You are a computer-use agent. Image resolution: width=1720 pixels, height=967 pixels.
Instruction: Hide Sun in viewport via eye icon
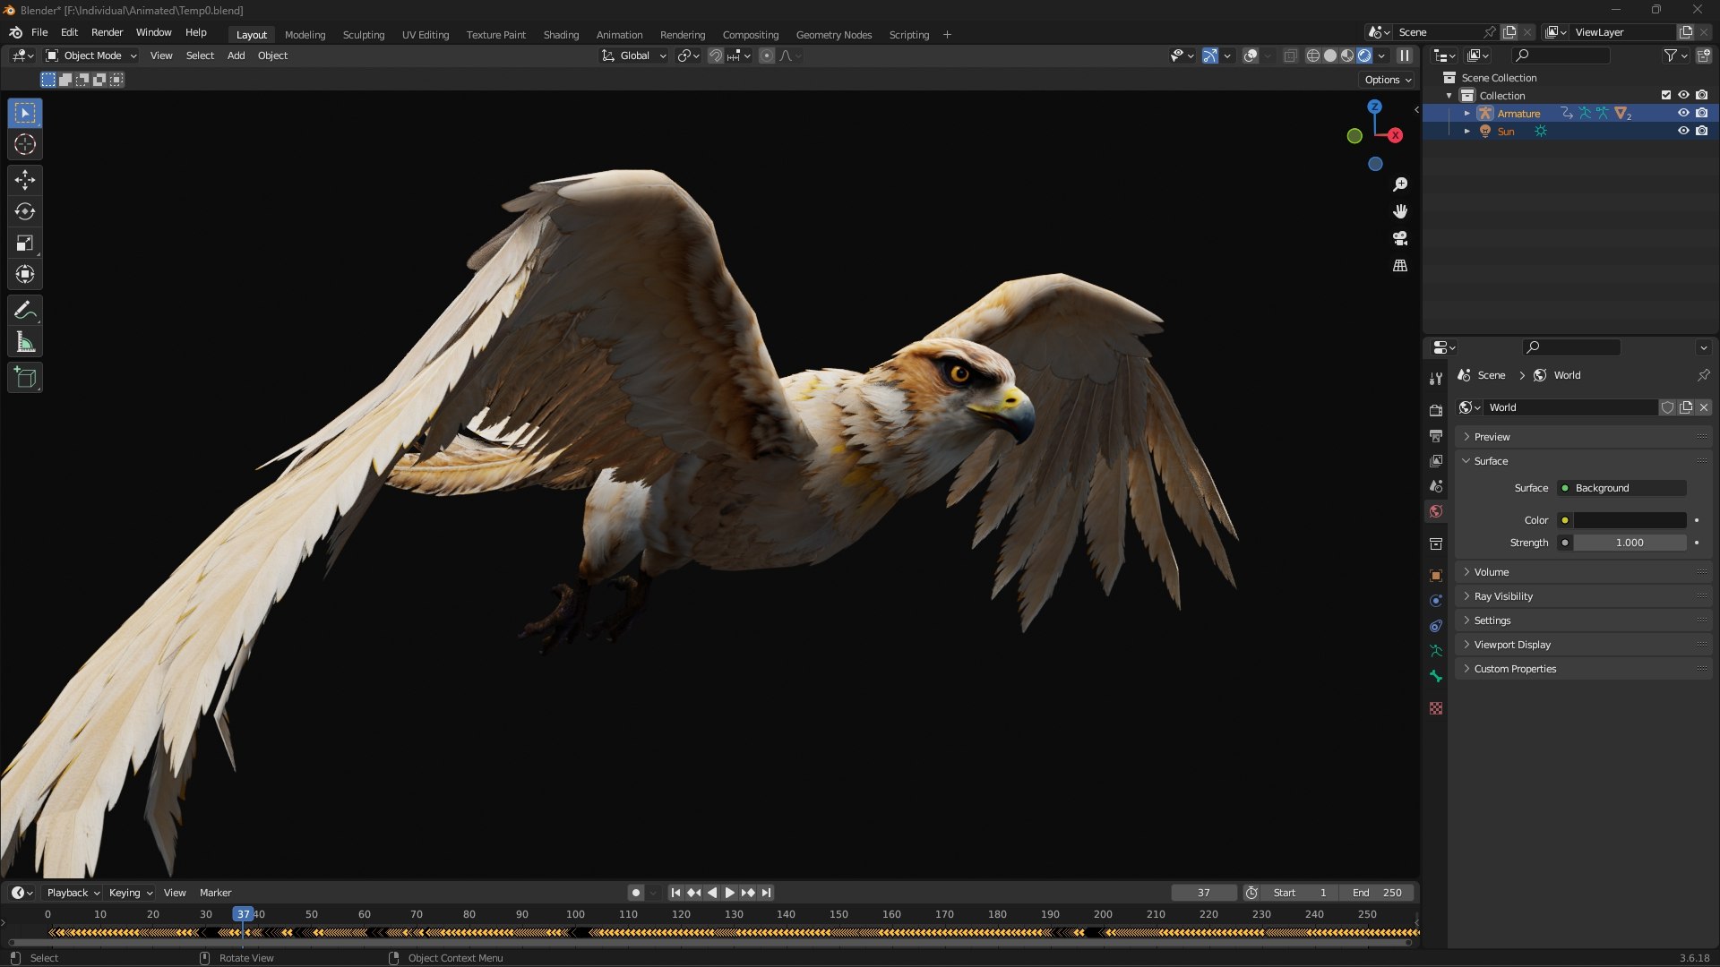[x=1683, y=131]
